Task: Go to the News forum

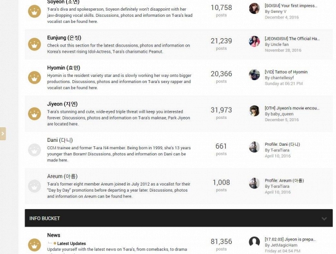Action: click(x=54, y=235)
